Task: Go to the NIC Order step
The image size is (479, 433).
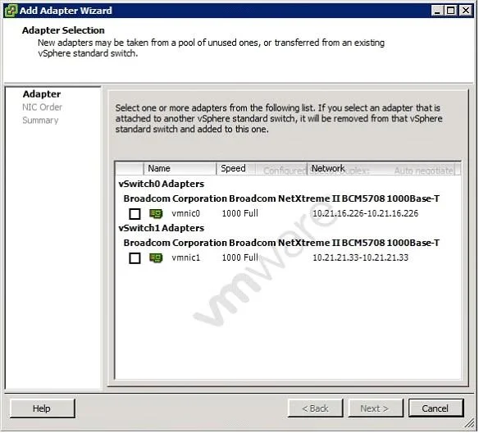Action: coord(42,107)
